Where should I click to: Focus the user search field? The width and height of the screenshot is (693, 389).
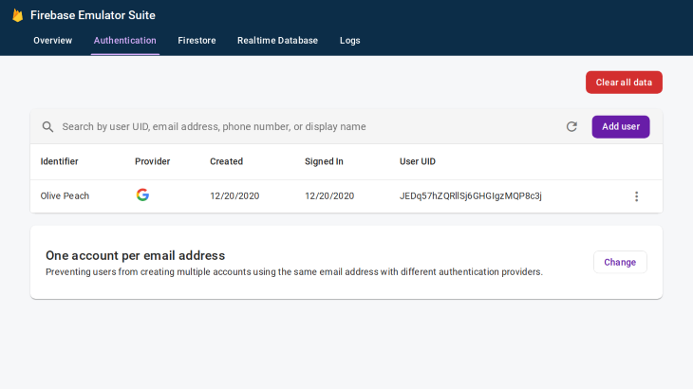304,127
